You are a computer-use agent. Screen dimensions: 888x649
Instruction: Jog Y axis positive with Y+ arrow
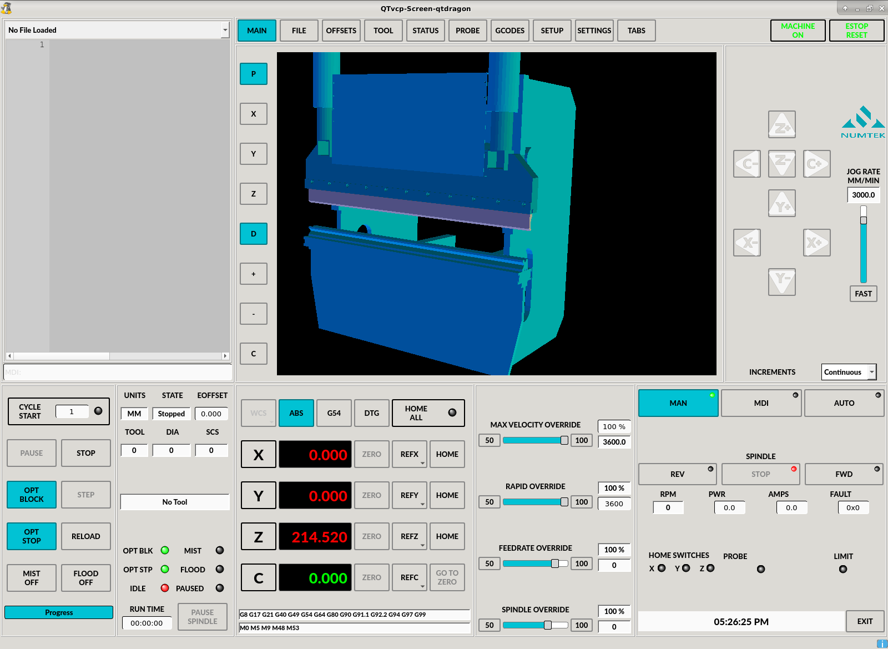[x=782, y=203]
